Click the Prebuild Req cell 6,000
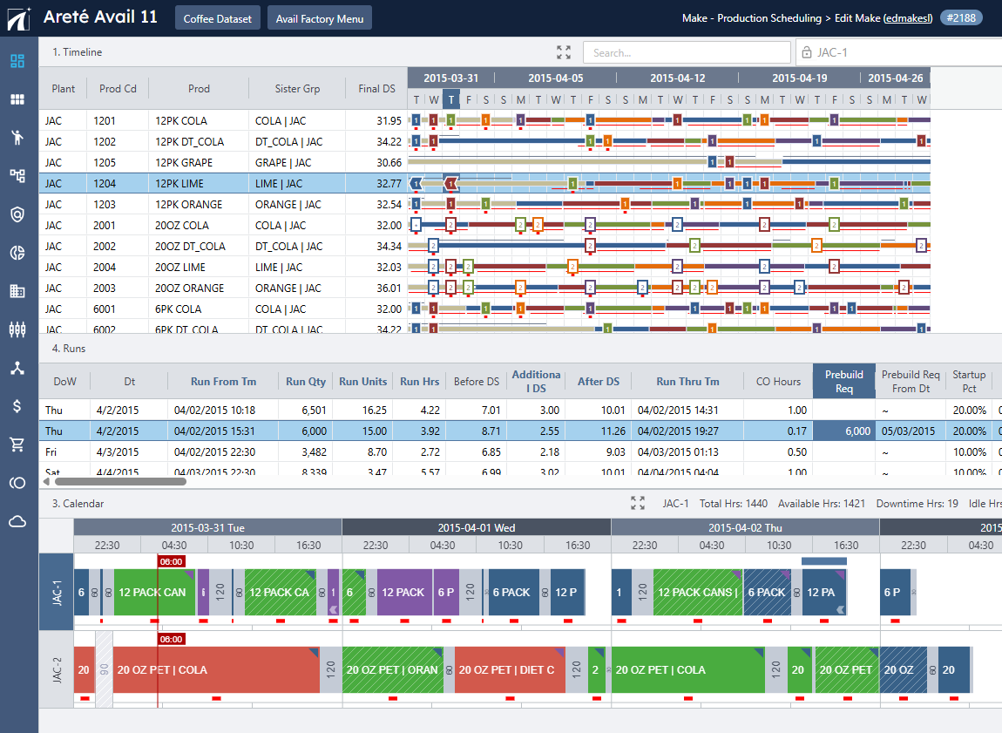1002x733 pixels. pyautogui.click(x=843, y=431)
